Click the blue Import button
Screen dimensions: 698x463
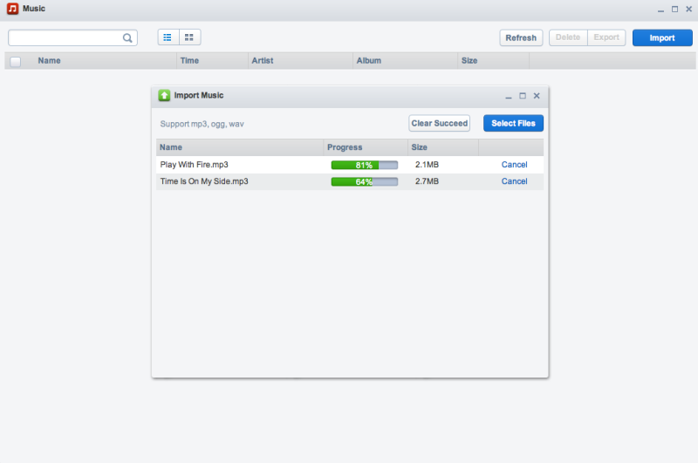tap(662, 37)
